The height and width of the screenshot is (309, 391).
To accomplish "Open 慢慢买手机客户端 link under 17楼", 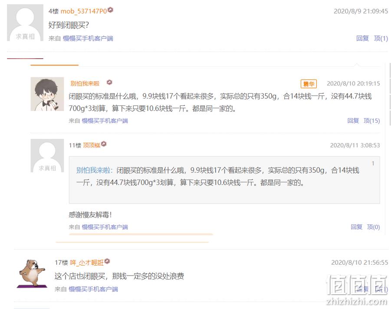I will 93,289.
